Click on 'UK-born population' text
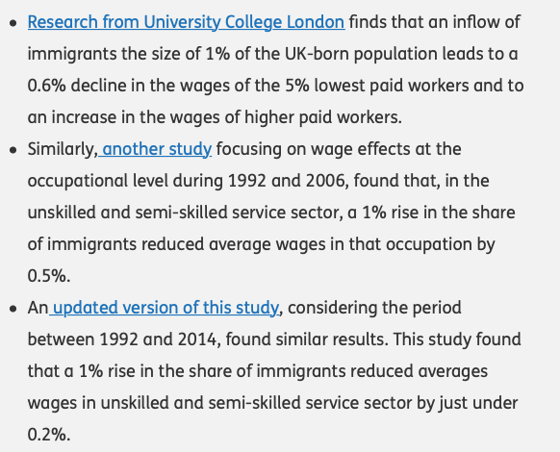The width and height of the screenshot is (560, 452). [361, 54]
